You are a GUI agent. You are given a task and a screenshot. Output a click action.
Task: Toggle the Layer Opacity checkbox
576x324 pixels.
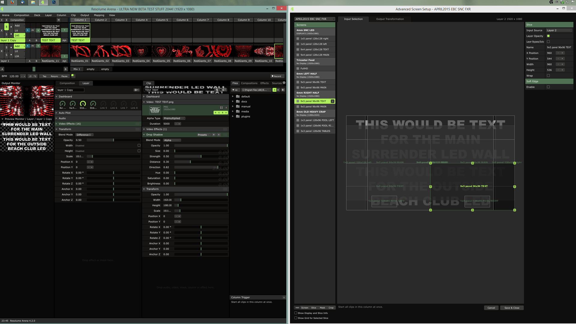tap(548, 36)
